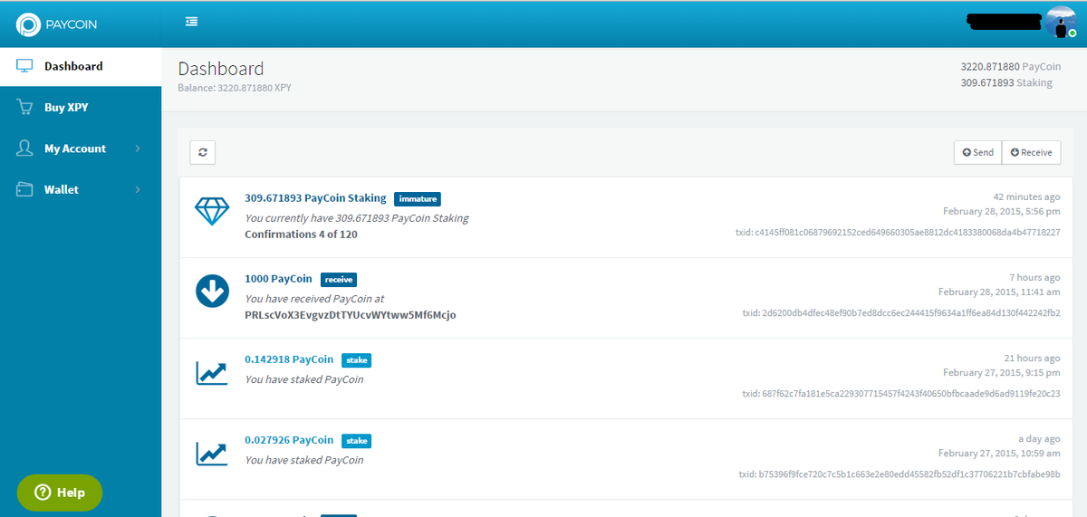This screenshot has width=1087, height=517.
Task: Click the 3220.871880 PayCoin header total
Action: (1011, 67)
